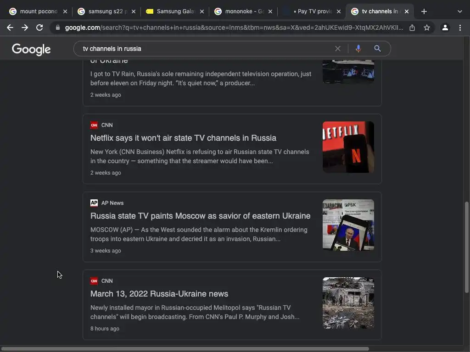Open the destroyed buildings article thumbnail
The image size is (470, 352).
coord(348,303)
